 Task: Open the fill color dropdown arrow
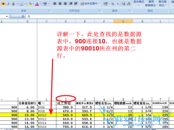pos(33,4)
